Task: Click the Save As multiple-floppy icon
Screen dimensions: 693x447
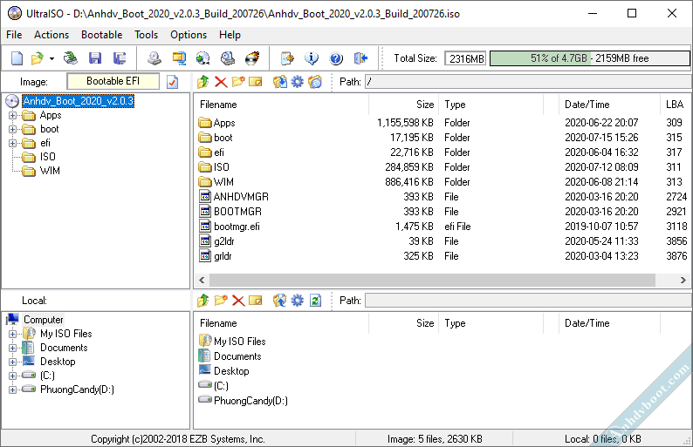Action: tap(120, 58)
